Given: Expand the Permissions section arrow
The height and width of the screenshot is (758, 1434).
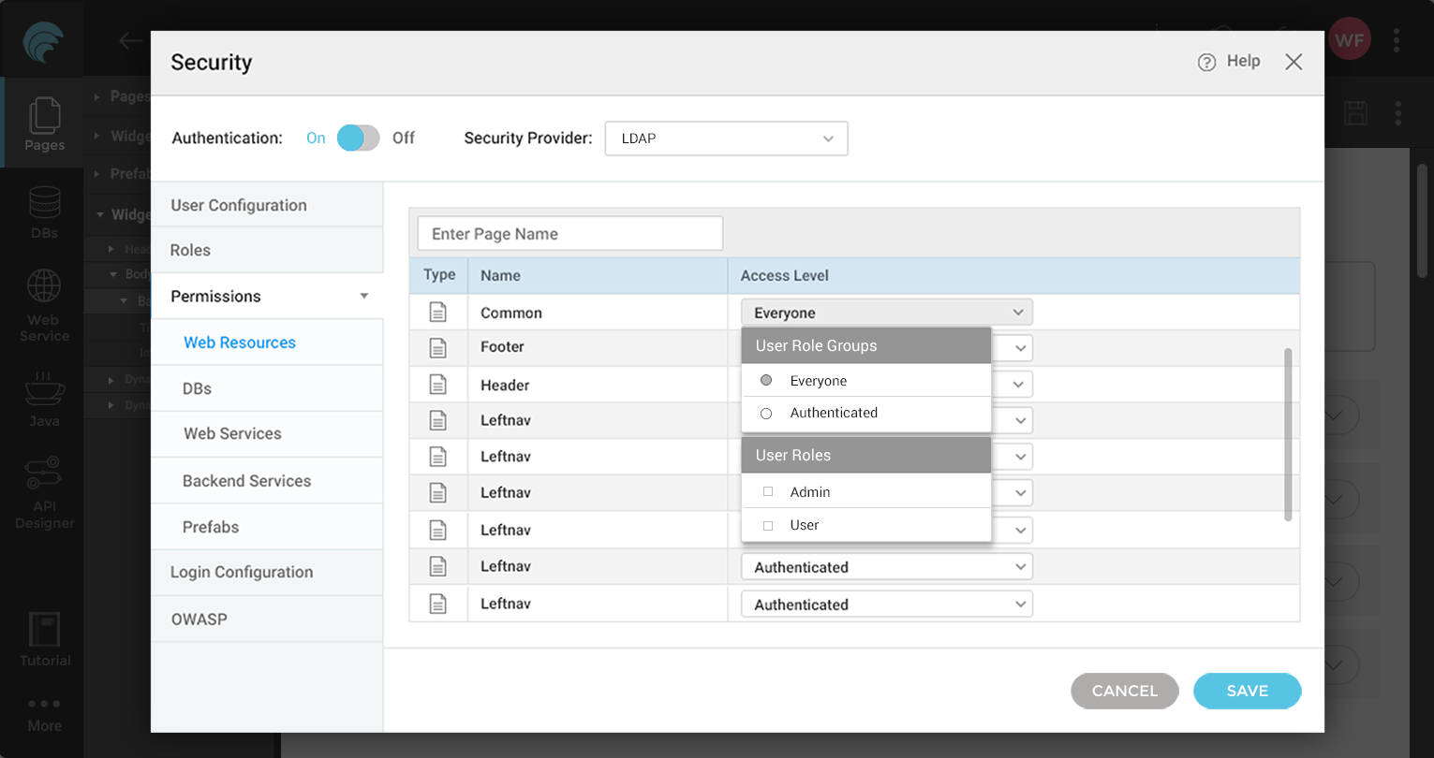Looking at the screenshot, I should point(364,297).
